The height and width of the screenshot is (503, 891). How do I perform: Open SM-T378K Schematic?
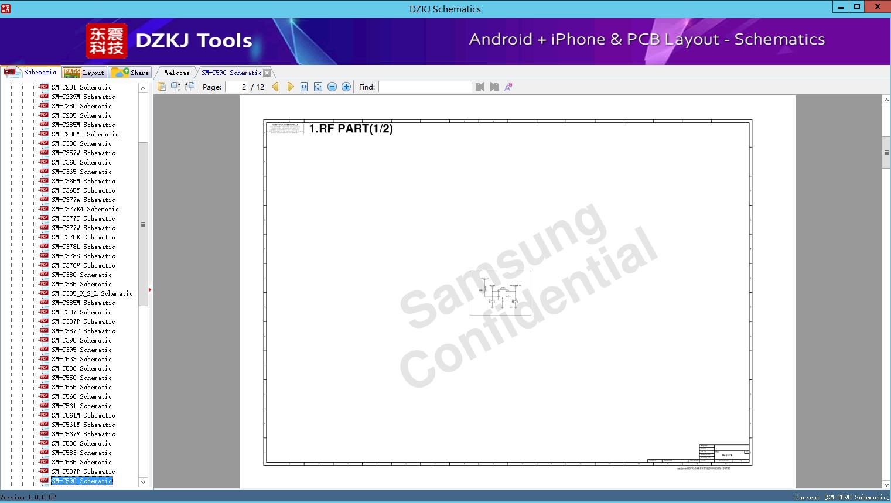(83, 237)
